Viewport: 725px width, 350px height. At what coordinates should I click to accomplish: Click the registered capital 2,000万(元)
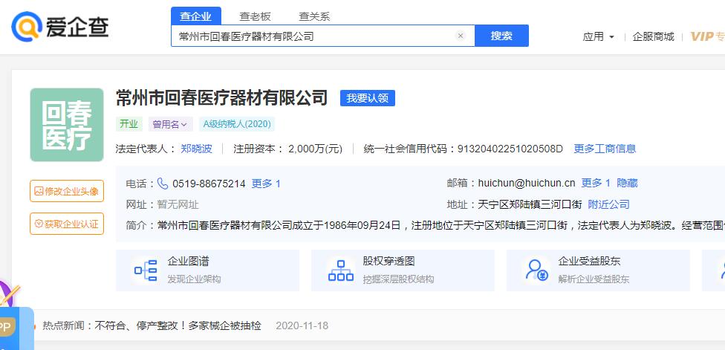point(316,149)
